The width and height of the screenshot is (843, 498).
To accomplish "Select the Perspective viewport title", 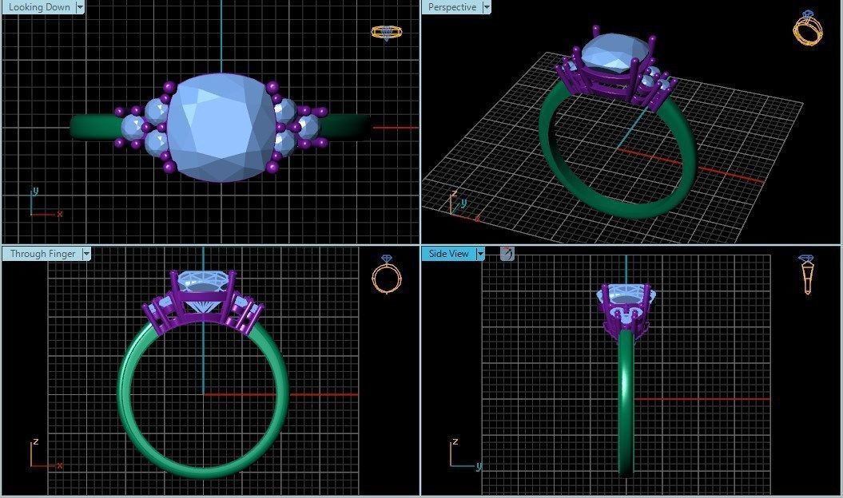I will tap(452, 7).
